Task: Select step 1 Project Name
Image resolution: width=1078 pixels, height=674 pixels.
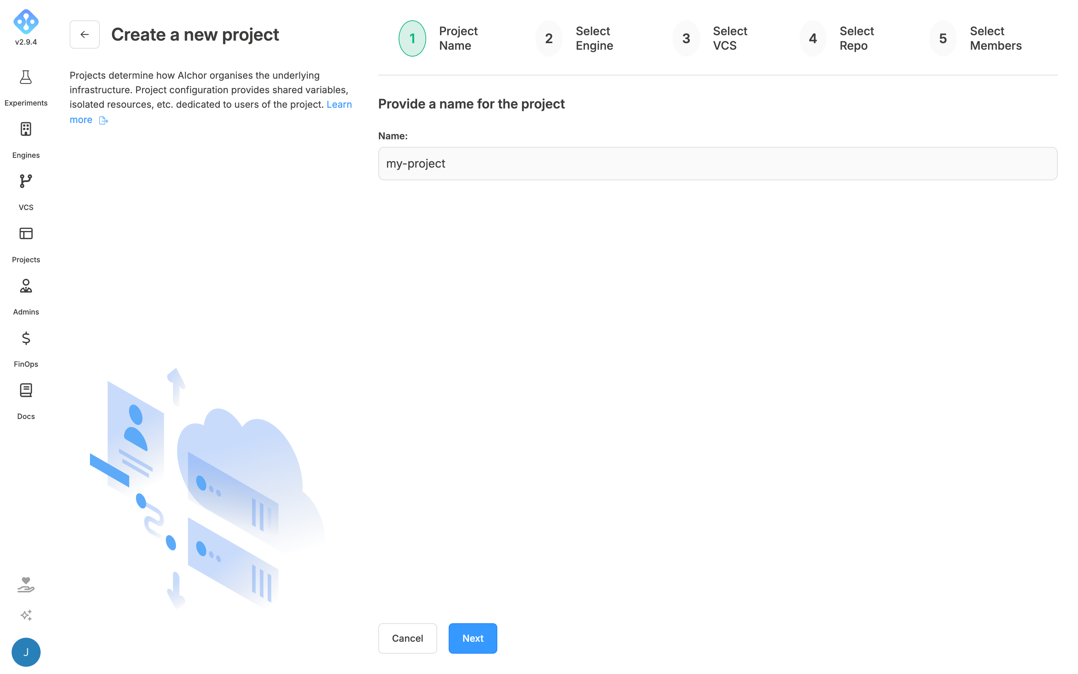Action: coord(439,38)
